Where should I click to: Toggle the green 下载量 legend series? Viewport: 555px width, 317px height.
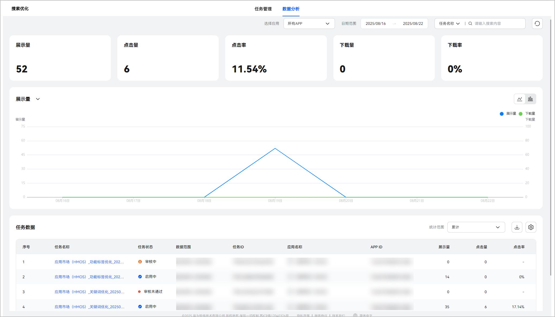tap(527, 114)
